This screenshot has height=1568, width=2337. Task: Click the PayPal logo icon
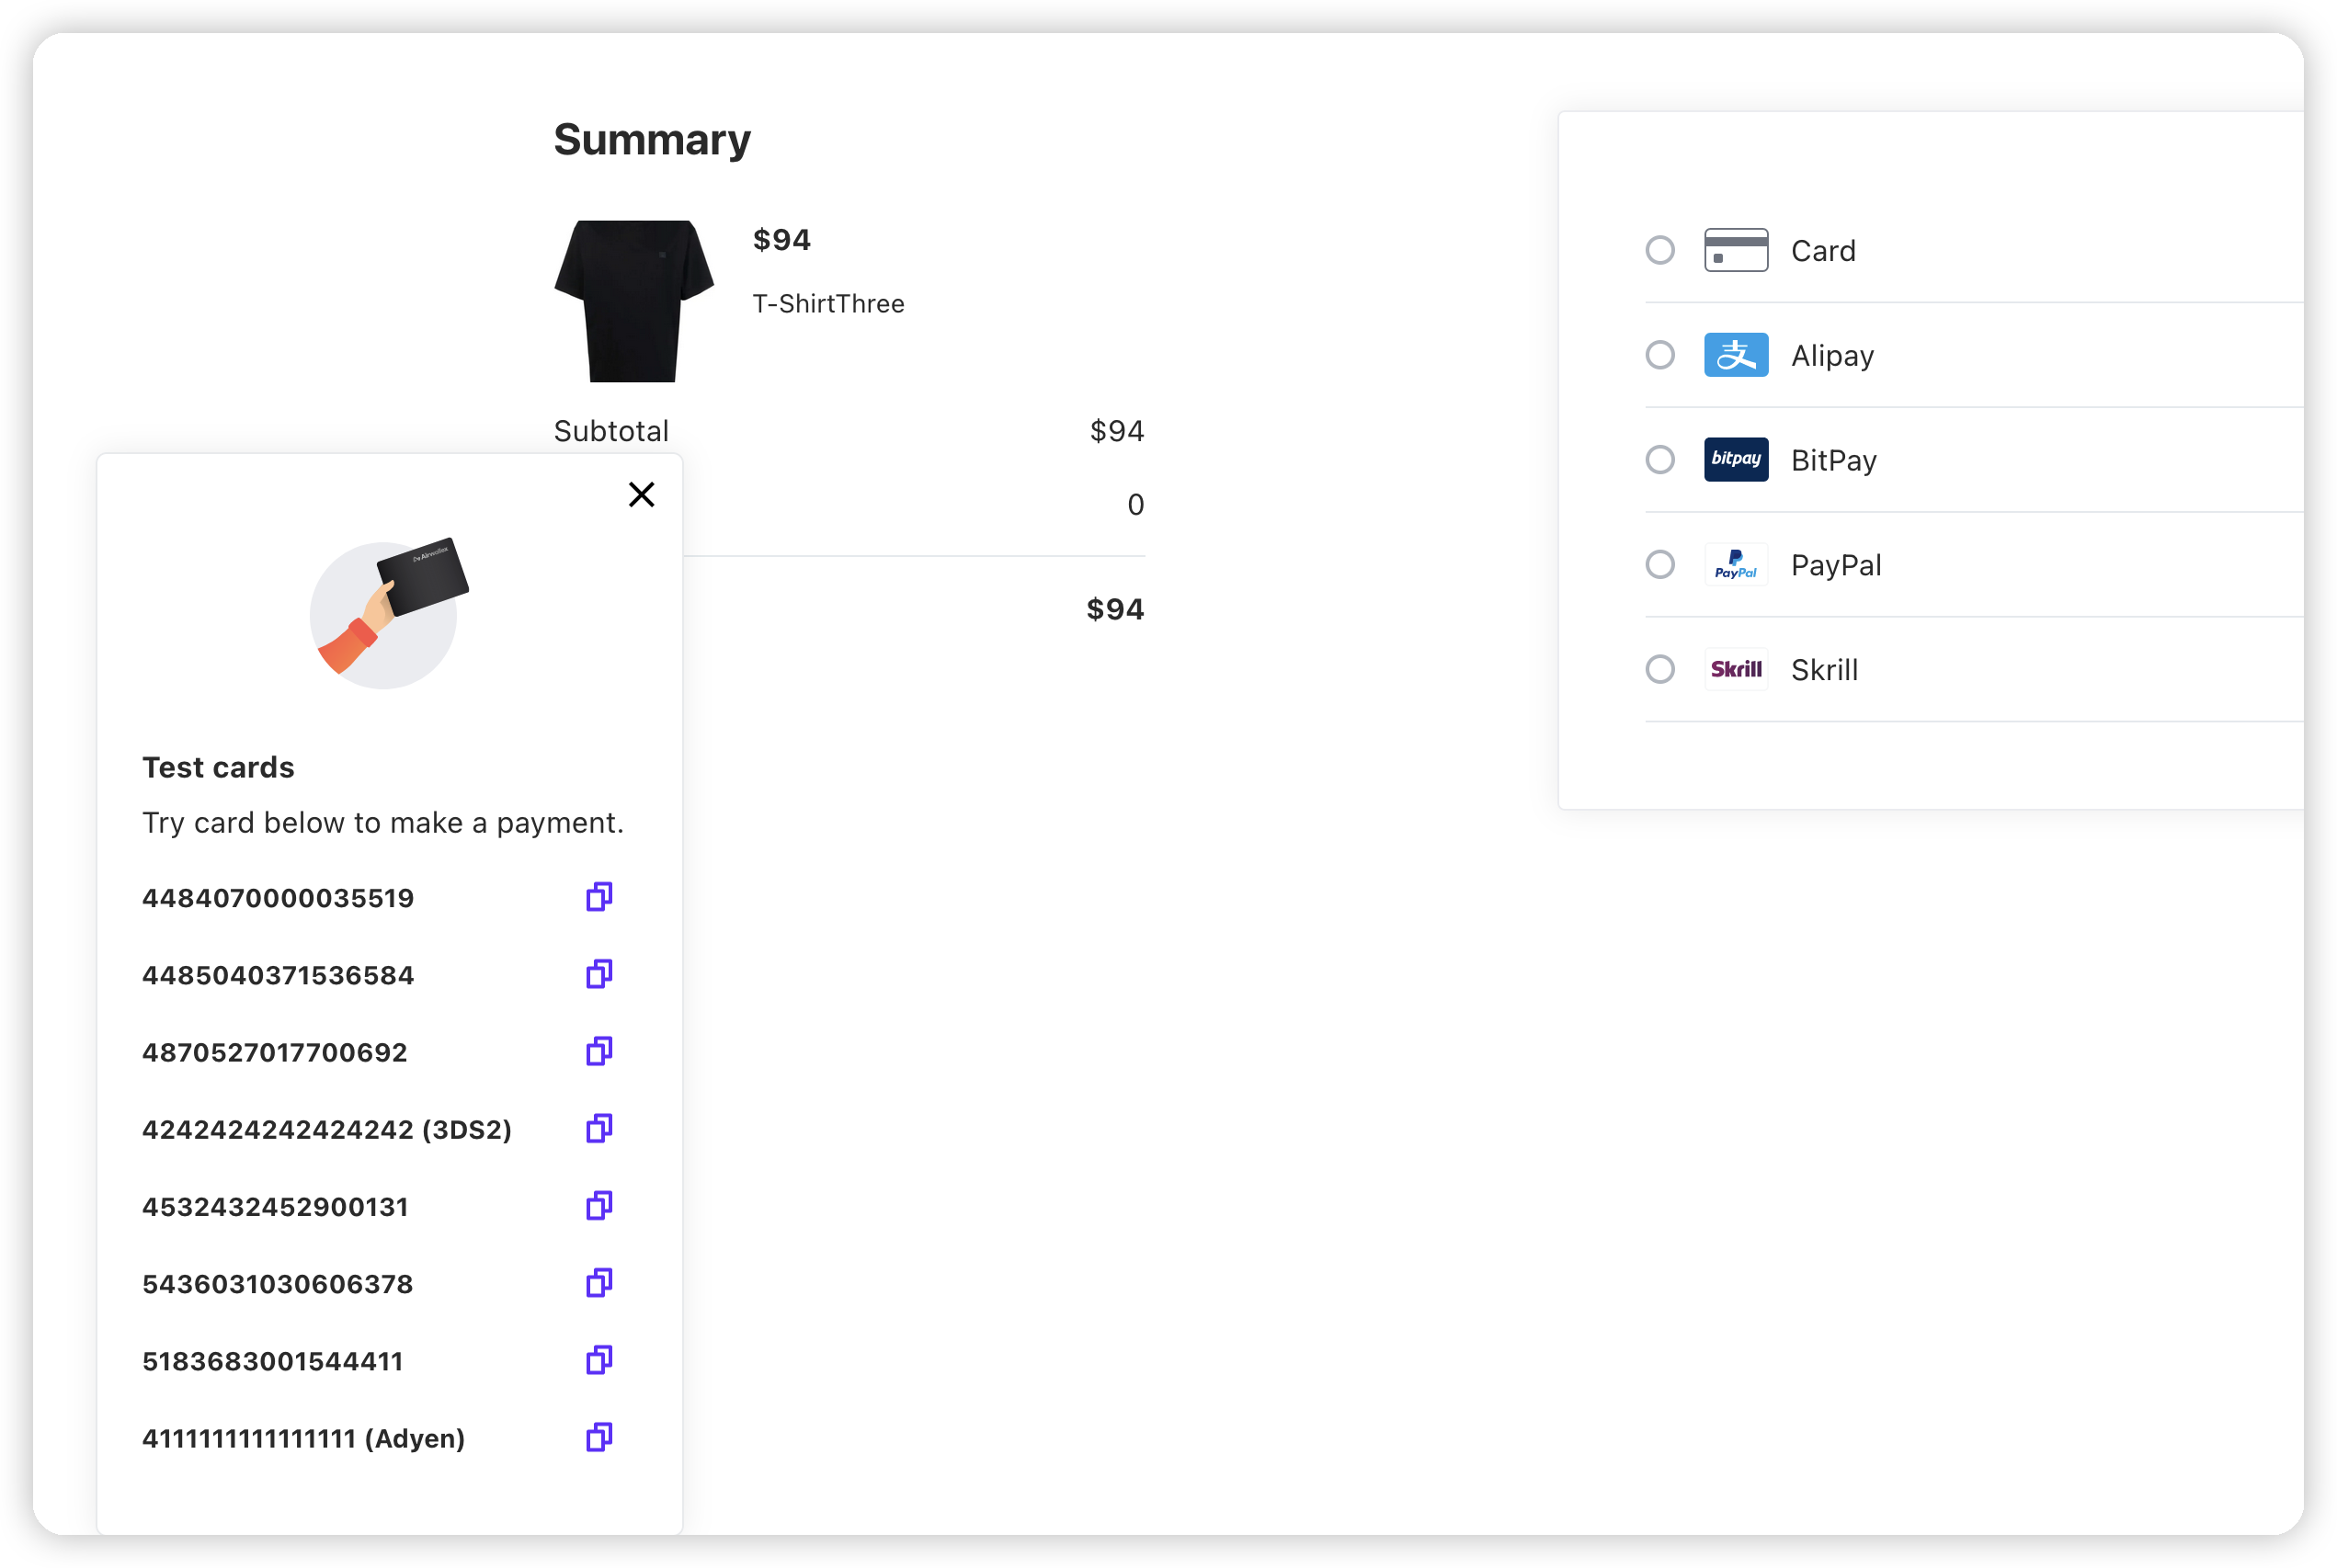point(1736,564)
